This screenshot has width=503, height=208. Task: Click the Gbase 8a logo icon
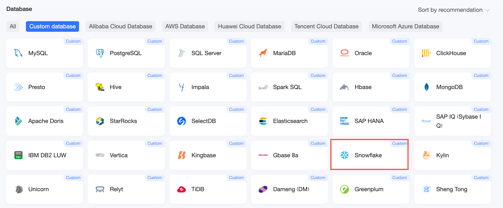(263, 155)
